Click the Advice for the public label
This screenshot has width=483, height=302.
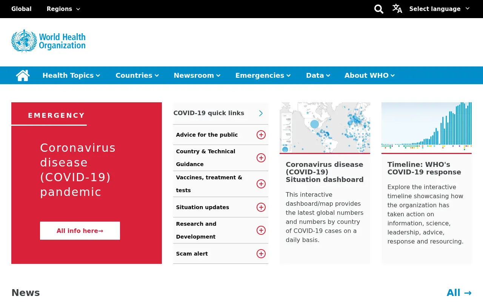207,135
